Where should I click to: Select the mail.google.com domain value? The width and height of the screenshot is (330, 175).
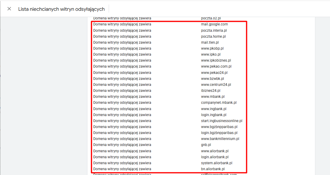tap(214, 24)
